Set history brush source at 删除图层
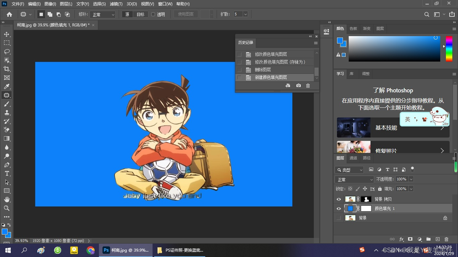The image size is (458, 257). [x=239, y=70]
